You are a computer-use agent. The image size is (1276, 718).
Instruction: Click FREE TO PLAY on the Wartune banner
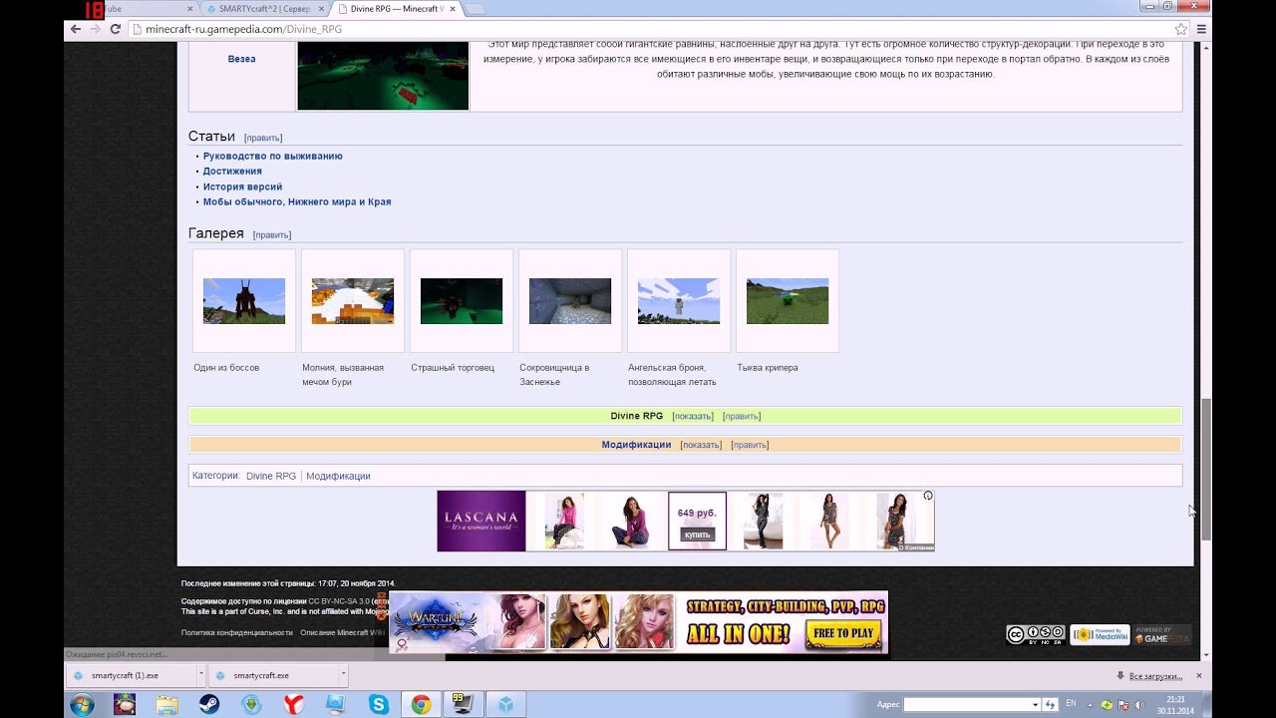pyautogui.click(x=843, y=633)
